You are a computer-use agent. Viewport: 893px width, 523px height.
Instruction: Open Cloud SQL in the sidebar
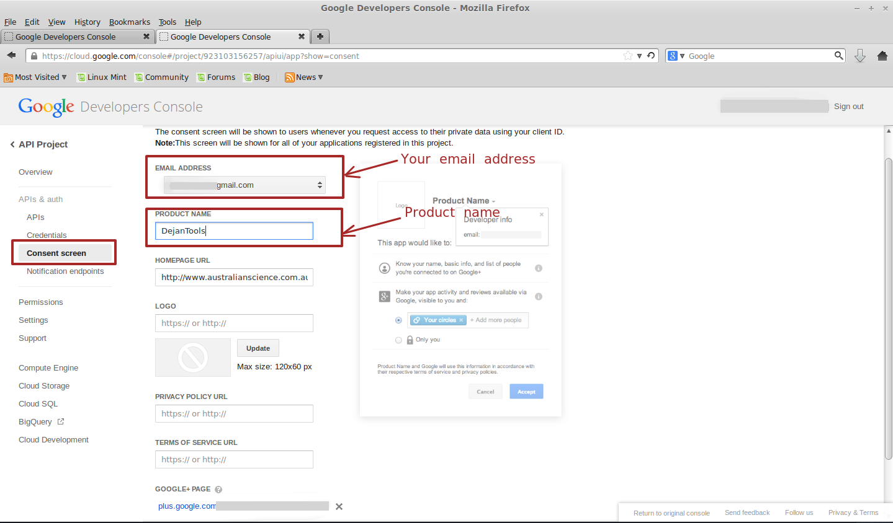[x=38, y=404]
